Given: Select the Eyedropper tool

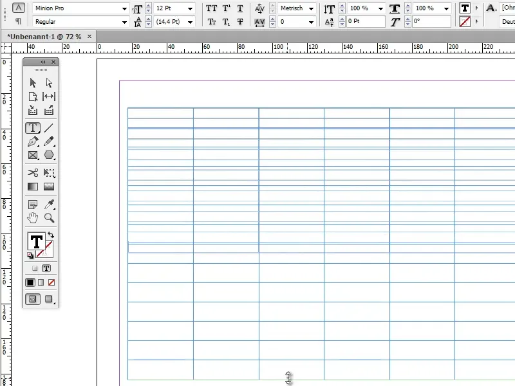Looking at the screenshot, I should tap(49, 205).
